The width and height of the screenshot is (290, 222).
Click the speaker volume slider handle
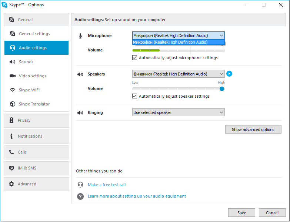pos(222,89)
